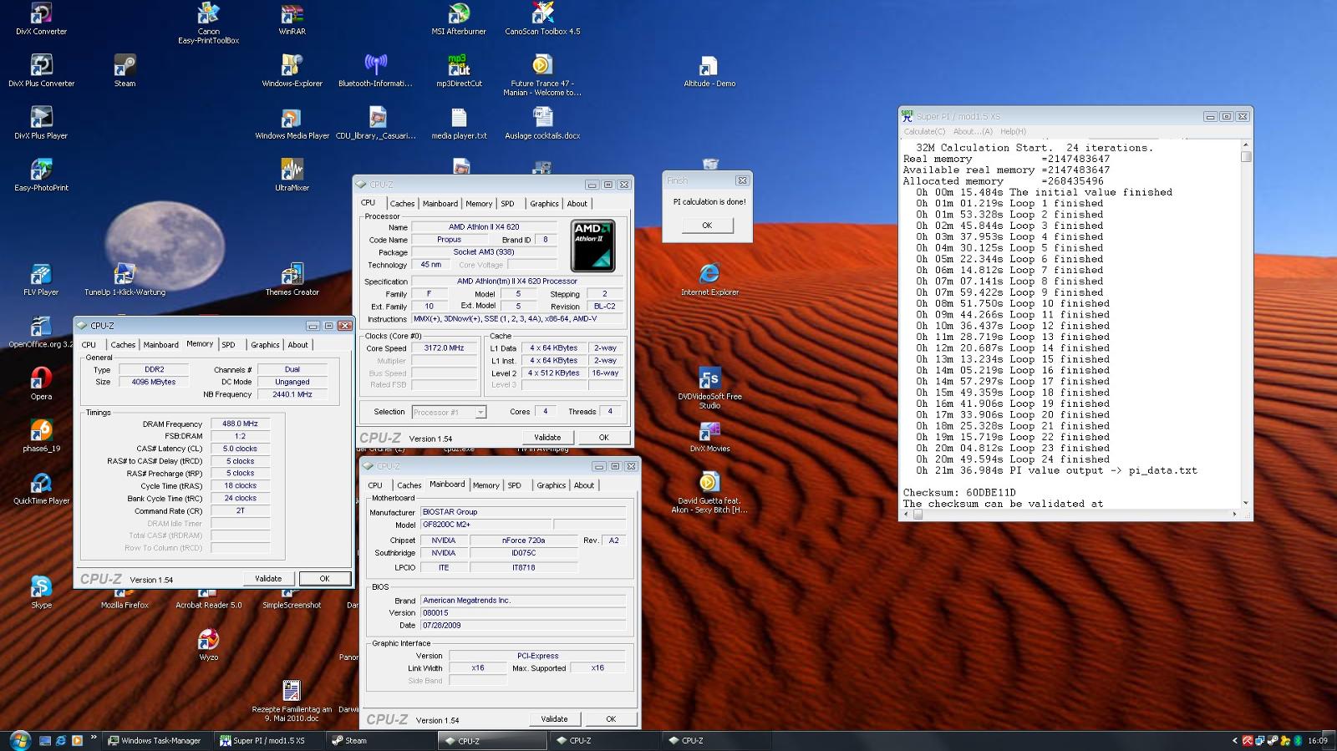This screenshot has height=751, width=1337.
Task: Open About...(A) menu in Super PI
Action: coord(973,131)
